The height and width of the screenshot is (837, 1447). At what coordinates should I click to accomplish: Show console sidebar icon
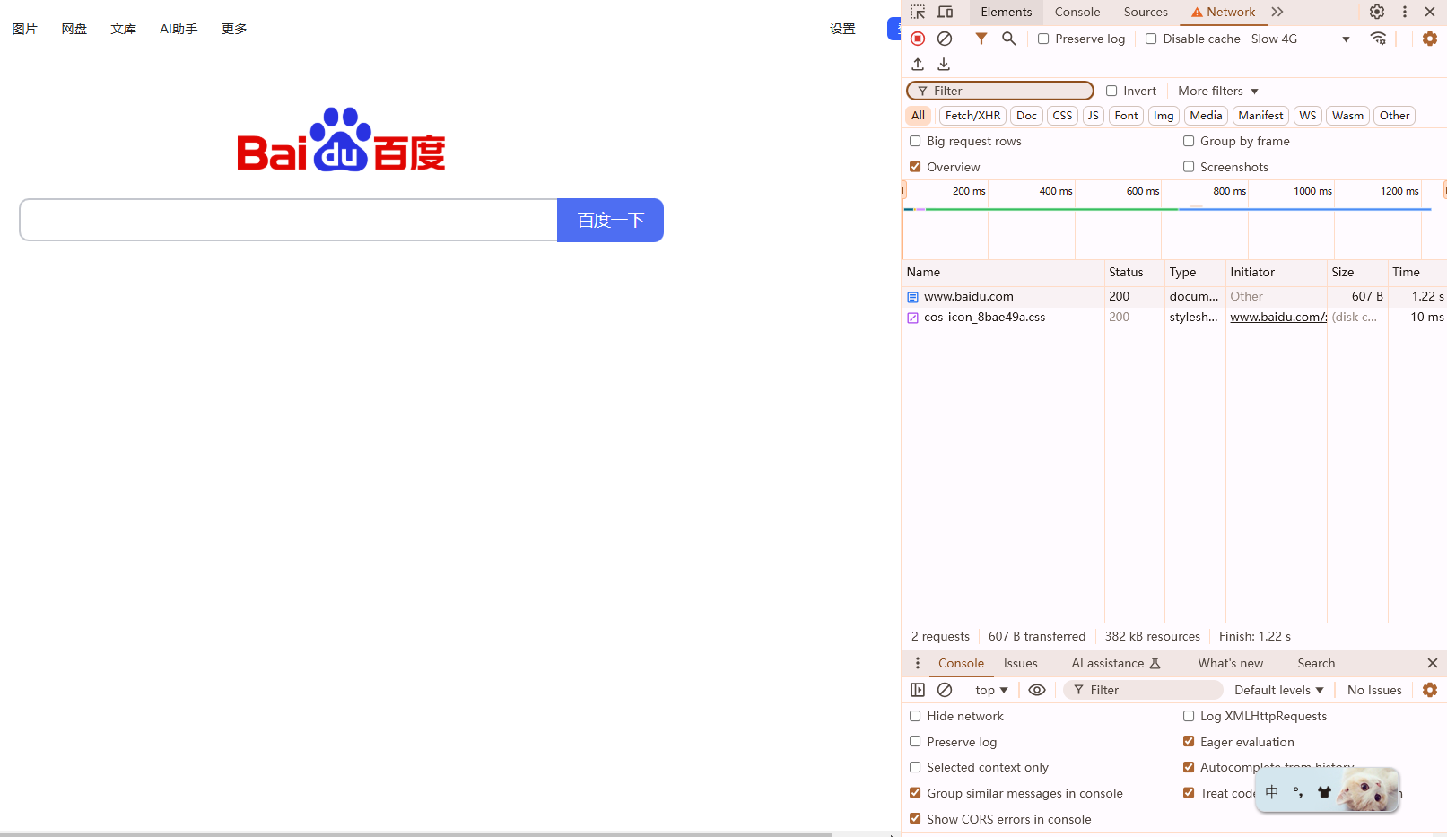[x=918, y=690]
